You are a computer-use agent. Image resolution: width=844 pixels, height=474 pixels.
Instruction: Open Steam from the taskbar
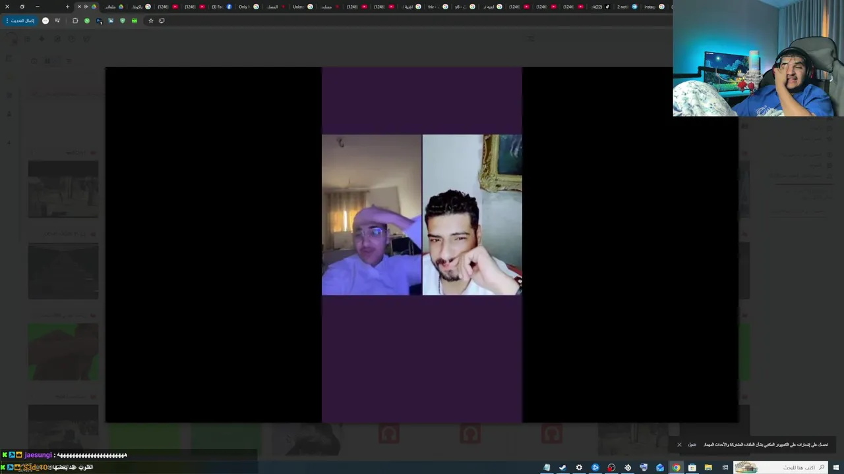(562, 467)
